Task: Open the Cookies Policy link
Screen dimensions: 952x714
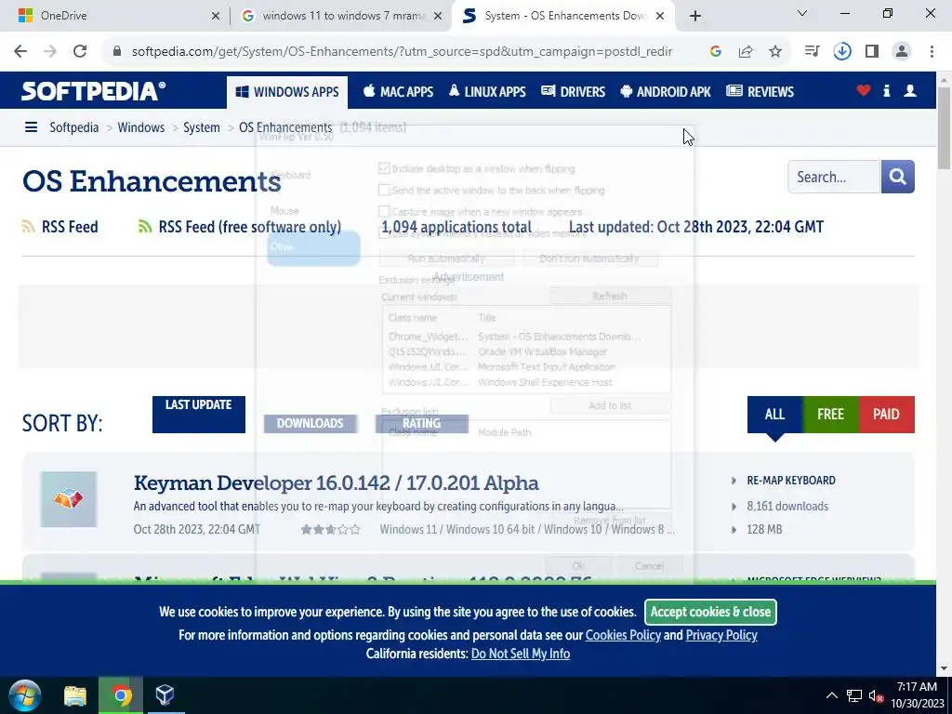Action: coord(623,635)
